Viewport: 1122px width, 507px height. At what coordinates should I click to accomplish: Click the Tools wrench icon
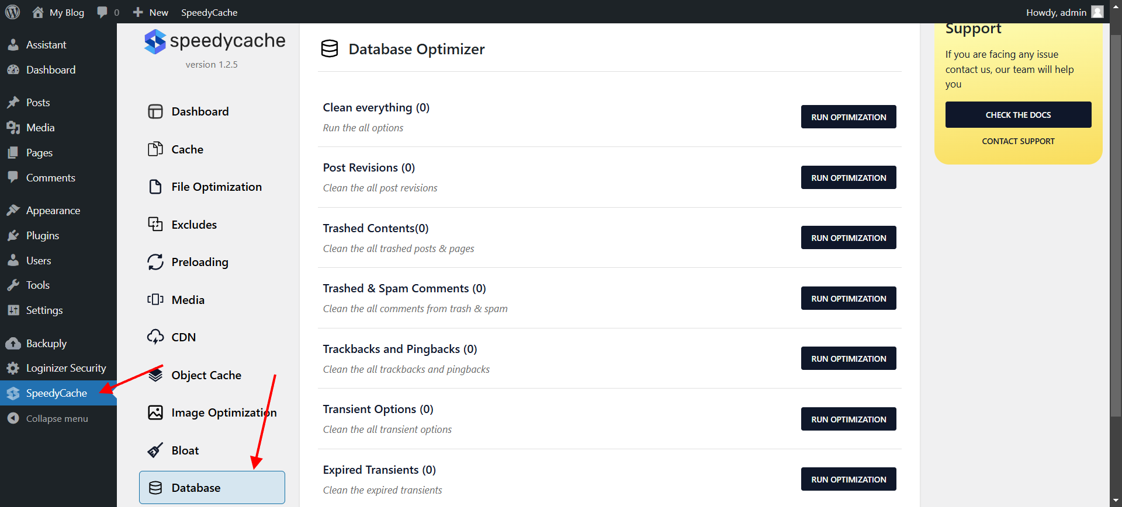13,285
